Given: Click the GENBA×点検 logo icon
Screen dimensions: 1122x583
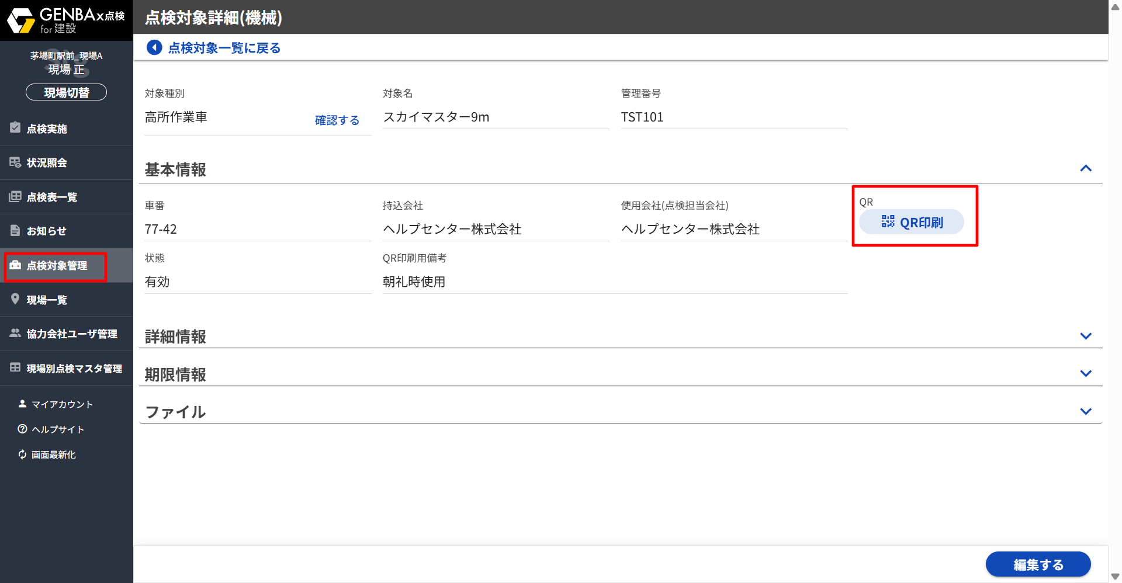Looking at the screenshot, I should (21, 20).
